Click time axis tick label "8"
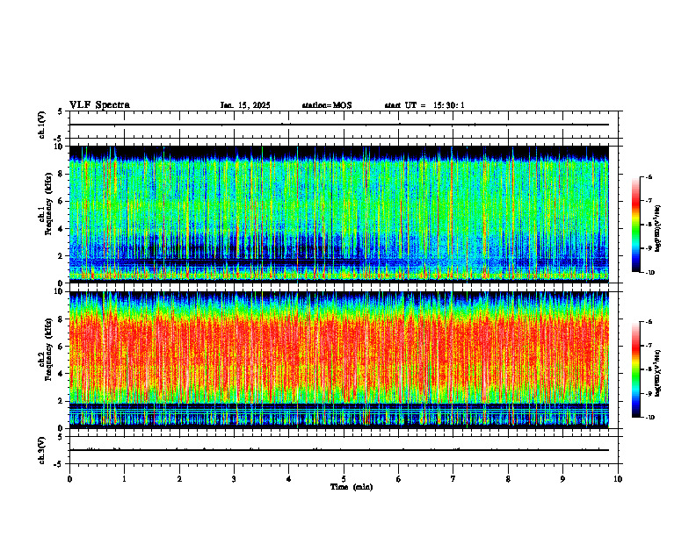The height and width of the screenshot is (537, 696). 508,479
